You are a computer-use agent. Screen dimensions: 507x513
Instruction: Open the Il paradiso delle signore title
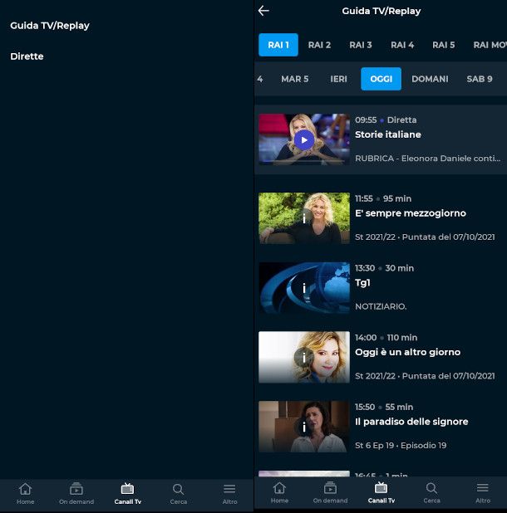tap(411, 422)
